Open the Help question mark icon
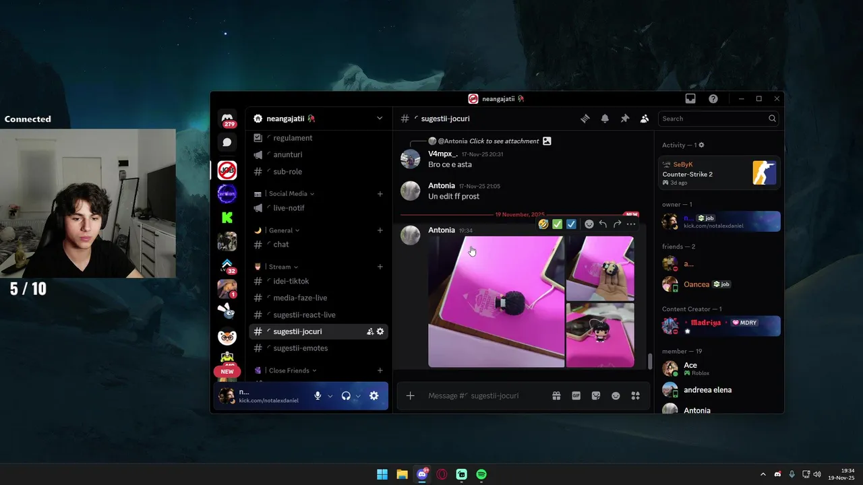Screen dimensions: 863x485 point(713,98)
